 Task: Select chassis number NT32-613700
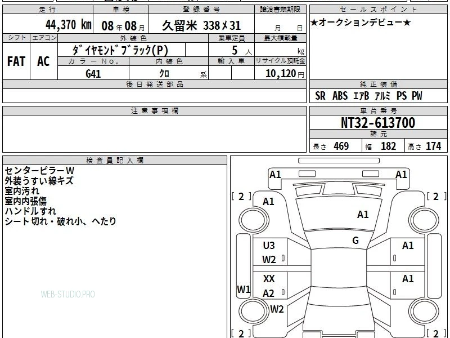pyautogui.click(x=378, y=123)
